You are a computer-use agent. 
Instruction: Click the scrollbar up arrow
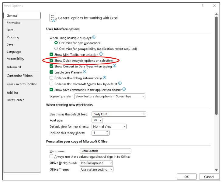tap(216, 14)
